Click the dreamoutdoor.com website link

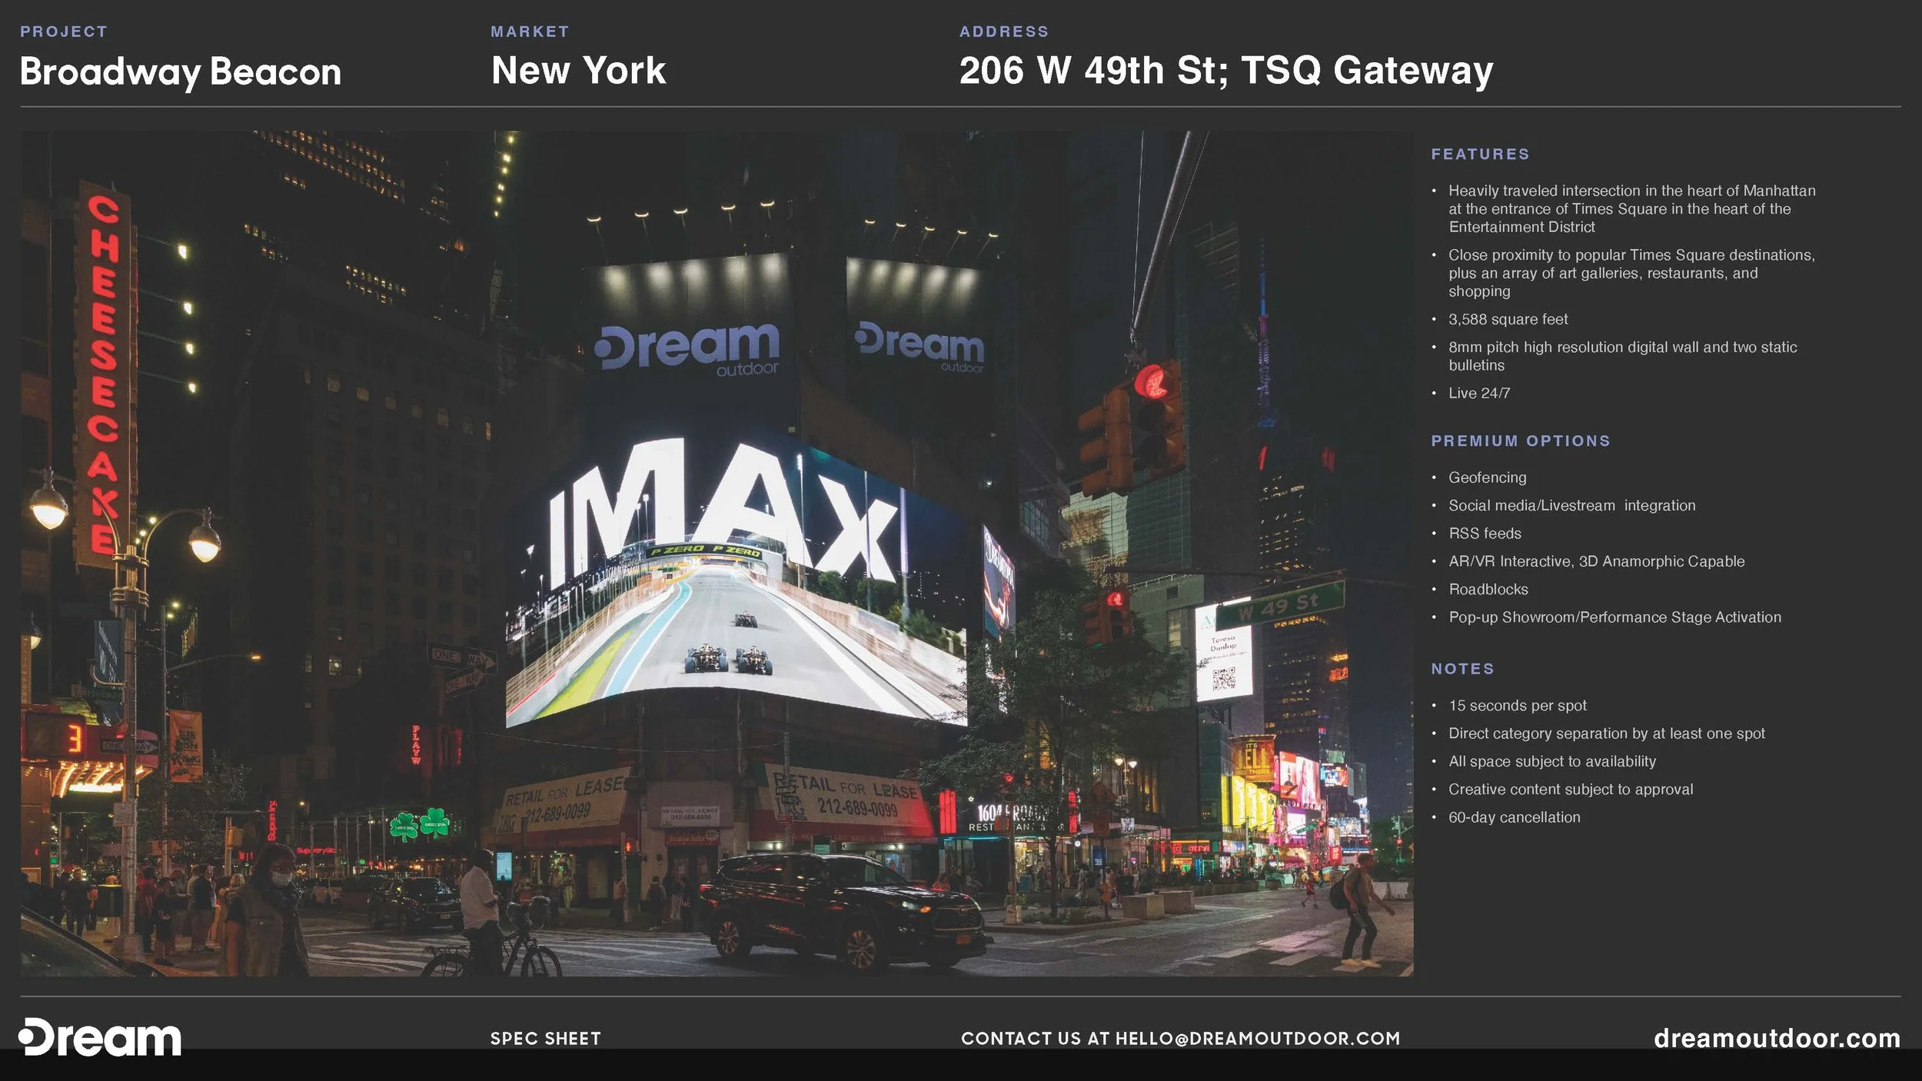[1777, 1038]
